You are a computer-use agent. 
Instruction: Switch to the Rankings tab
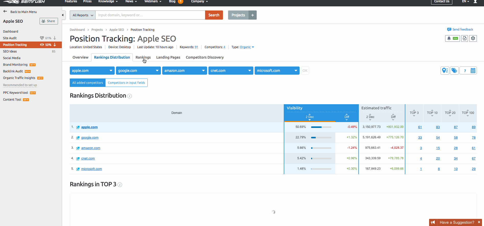[x=143, y=57]
